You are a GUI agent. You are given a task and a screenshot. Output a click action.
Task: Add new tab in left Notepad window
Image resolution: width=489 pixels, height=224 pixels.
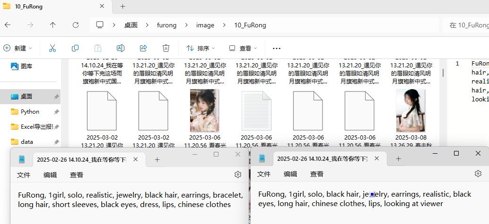(x=157, y=159)
